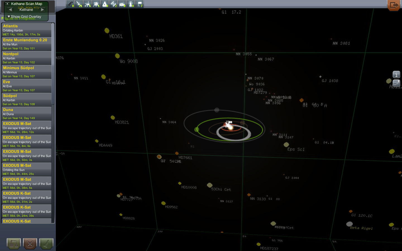
Task: Click the flag filter icon
Action: coord(140,4)
